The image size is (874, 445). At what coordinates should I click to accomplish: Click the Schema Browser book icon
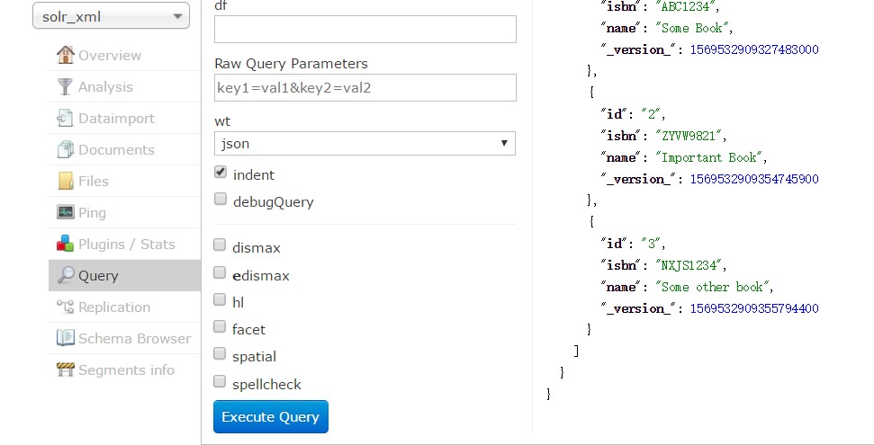(65, 337)
